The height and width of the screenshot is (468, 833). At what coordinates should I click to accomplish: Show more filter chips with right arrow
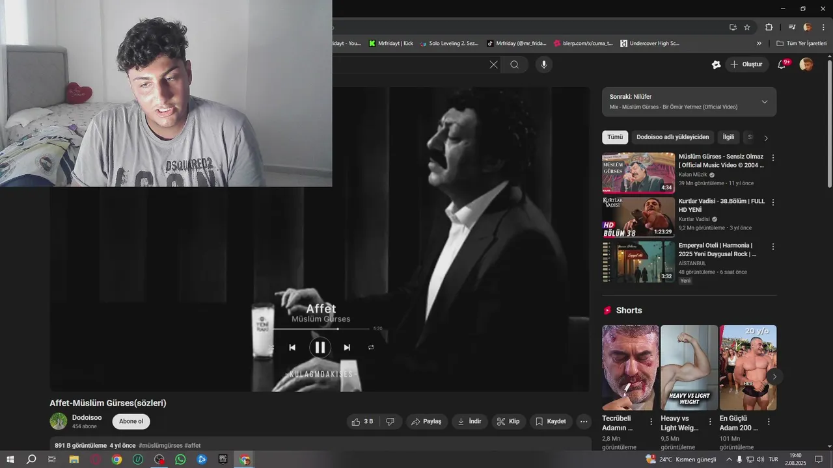point(766,138)
